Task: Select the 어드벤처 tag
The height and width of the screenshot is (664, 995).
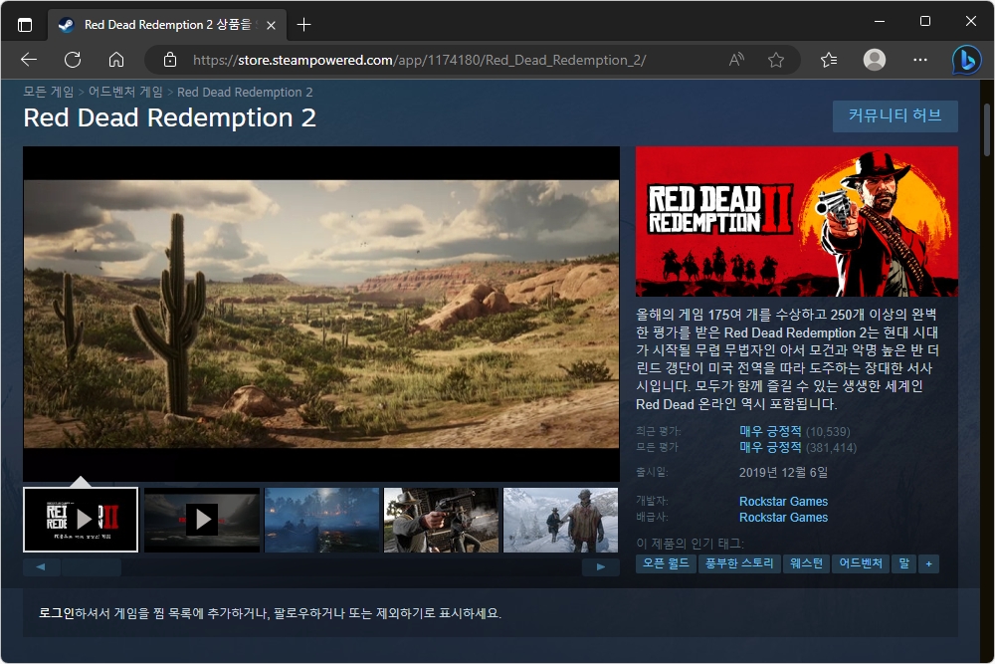Action: click(x=861, y=563)
